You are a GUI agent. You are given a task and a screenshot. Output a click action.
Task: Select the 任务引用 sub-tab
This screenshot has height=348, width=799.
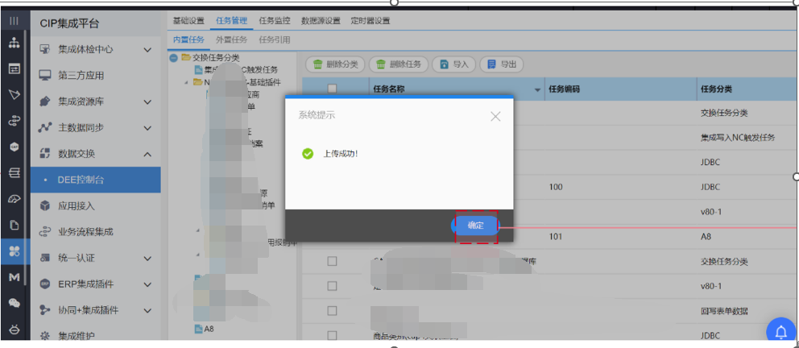(x=274, y=39)
